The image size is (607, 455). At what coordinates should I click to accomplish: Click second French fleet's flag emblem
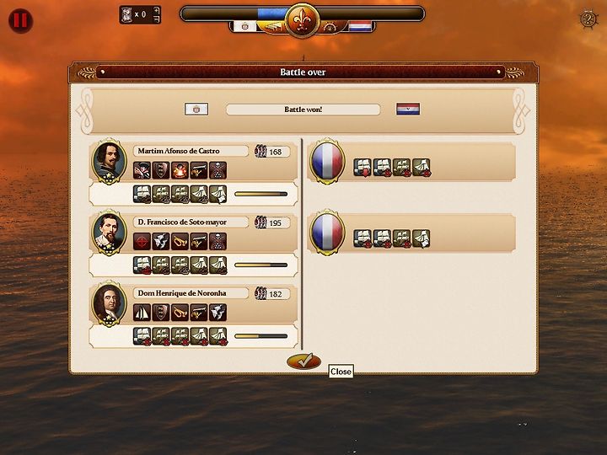[327, 233]
